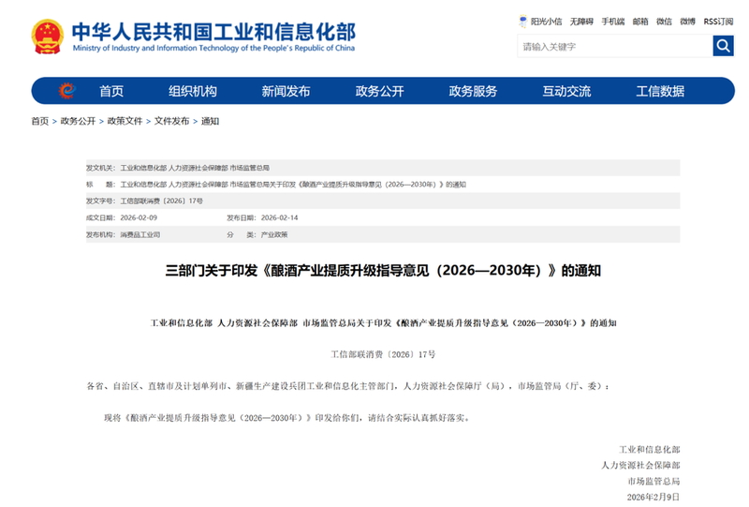Open the 互动交流 navigation menu
The width and height of the screenshot is (749, 507).
pos(566,91)
